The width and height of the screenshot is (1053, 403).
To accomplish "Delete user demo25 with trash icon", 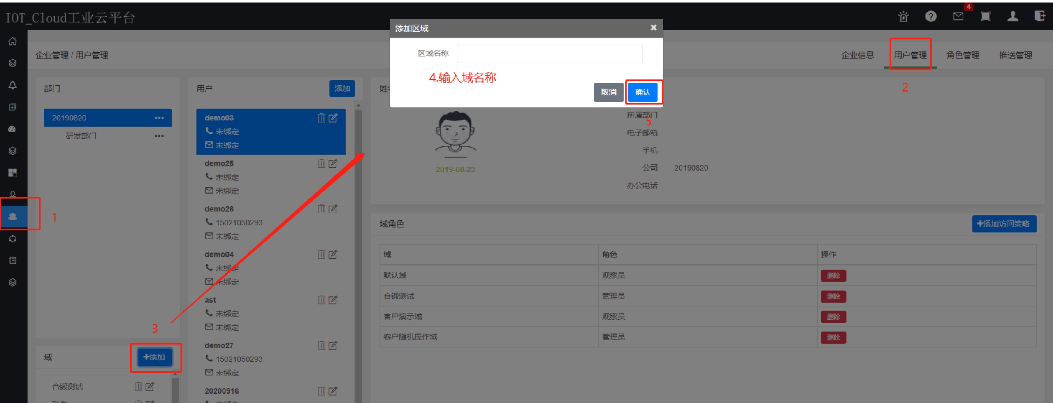I will [x=321, y=164].
